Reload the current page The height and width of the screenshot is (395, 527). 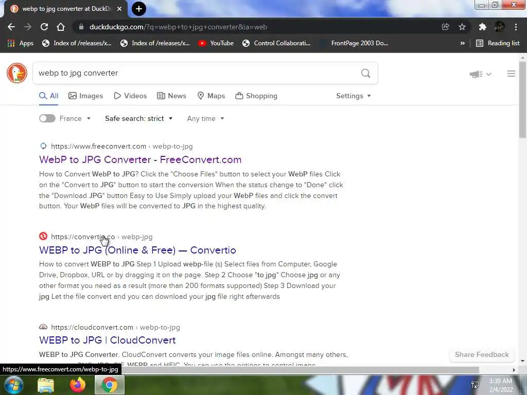(x=44, y=27)
